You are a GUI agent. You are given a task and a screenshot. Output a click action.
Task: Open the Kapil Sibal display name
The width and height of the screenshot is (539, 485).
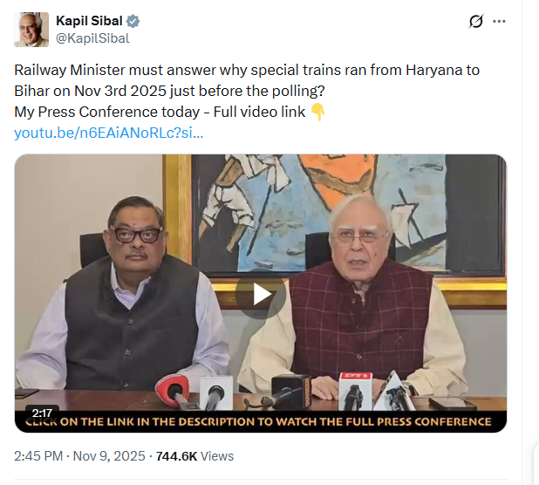click(x=89, y=21)
